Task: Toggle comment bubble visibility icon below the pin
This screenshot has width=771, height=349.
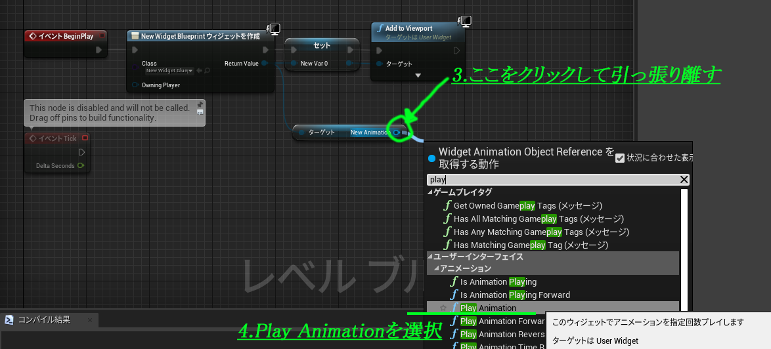Action: (x=200, y=112)
